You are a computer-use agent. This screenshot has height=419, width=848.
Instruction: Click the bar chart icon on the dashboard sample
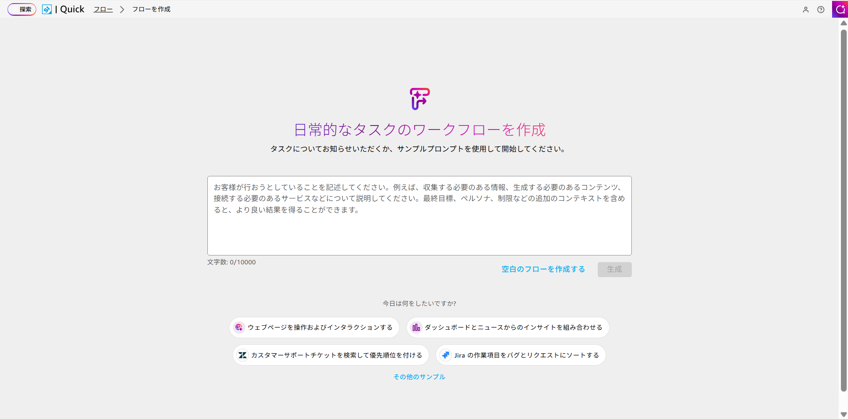[x=416, y=328]
